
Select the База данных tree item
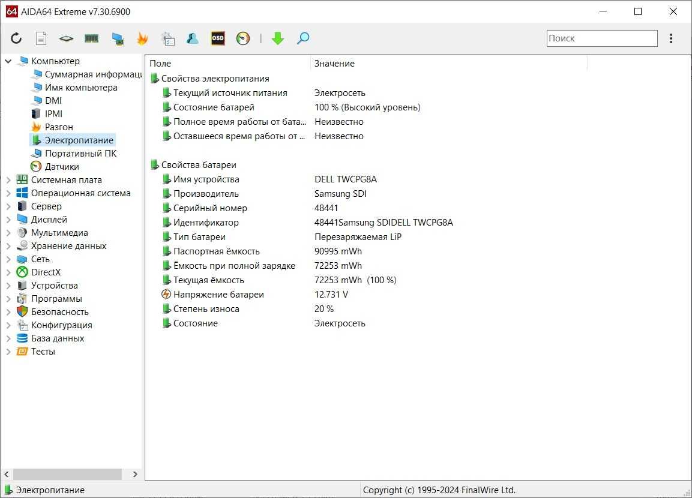[x=50, y=338]
